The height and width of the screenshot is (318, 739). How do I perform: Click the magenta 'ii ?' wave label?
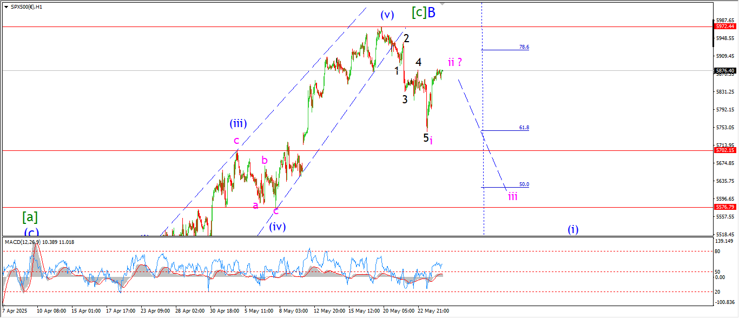click(454, 62)
